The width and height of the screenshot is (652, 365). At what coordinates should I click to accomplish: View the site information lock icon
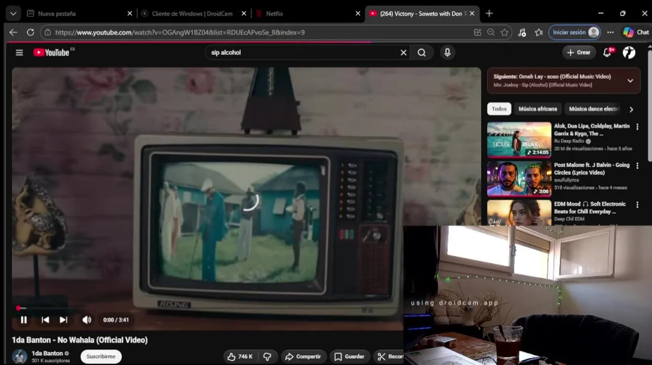48,32
